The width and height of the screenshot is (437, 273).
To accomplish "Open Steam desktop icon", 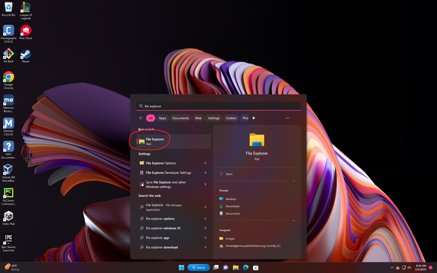I will click(26, 55).
